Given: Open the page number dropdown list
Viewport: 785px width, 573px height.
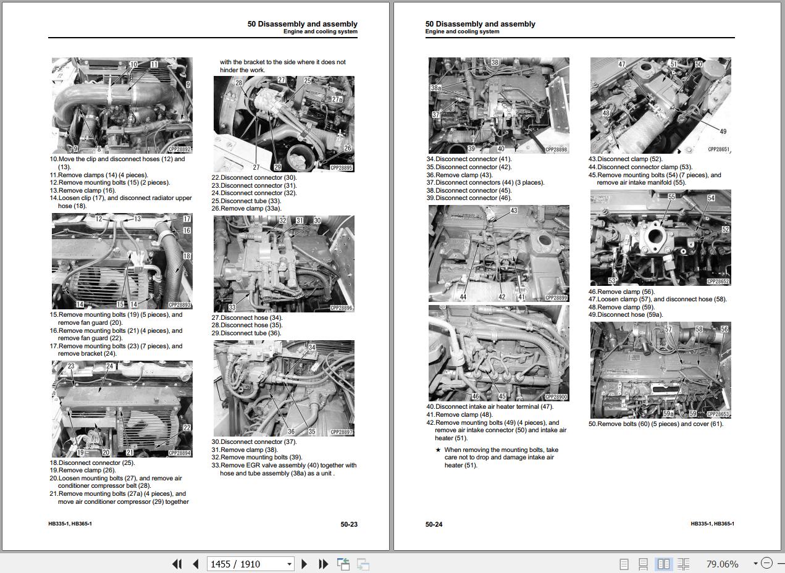Looking at the screenshot, I should [x=289, y=564].
